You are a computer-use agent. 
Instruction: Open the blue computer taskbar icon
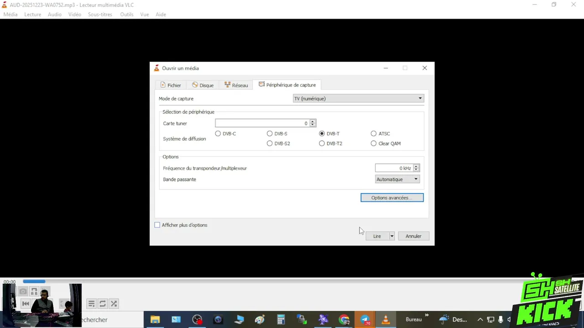(239, 320)
